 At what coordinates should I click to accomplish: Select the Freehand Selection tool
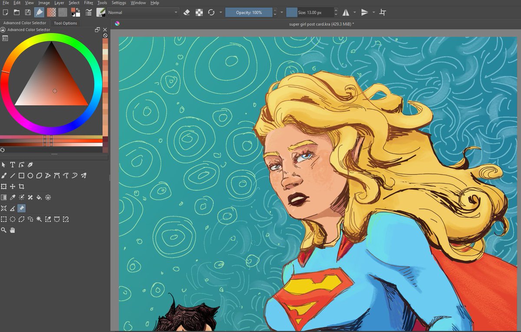pyautogui.click(x=30, y=219)
